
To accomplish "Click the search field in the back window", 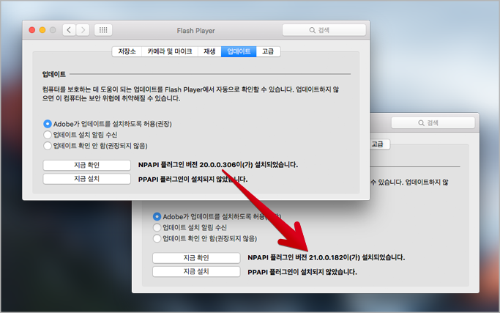I will click(x=433, y=123).
